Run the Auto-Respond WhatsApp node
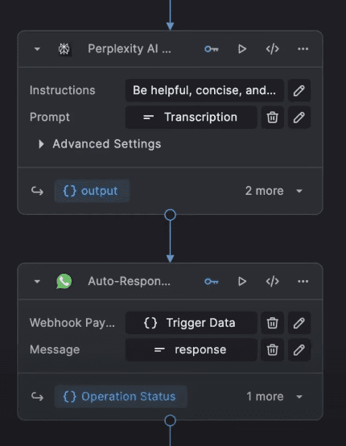Viewport: 346px width, 446px height. (x=242, y=281)
